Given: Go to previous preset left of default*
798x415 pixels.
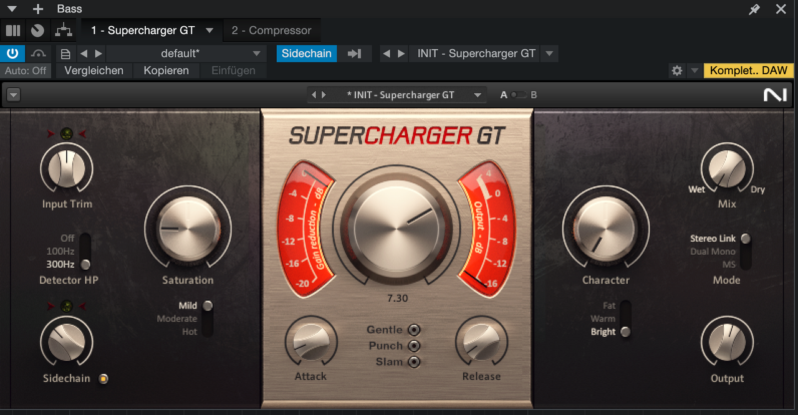Looking at the screenshot, I should click(84, 54).
